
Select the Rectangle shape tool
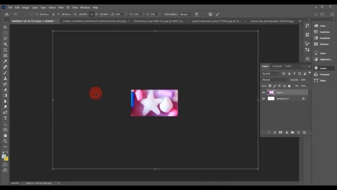click(x=5, y=130)
